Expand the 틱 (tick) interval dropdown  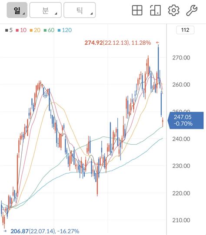80,10
